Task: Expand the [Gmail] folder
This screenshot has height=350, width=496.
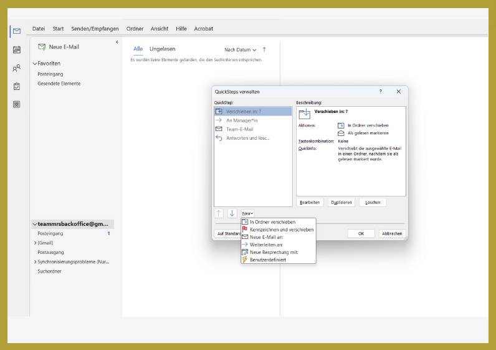Action: 35,243
